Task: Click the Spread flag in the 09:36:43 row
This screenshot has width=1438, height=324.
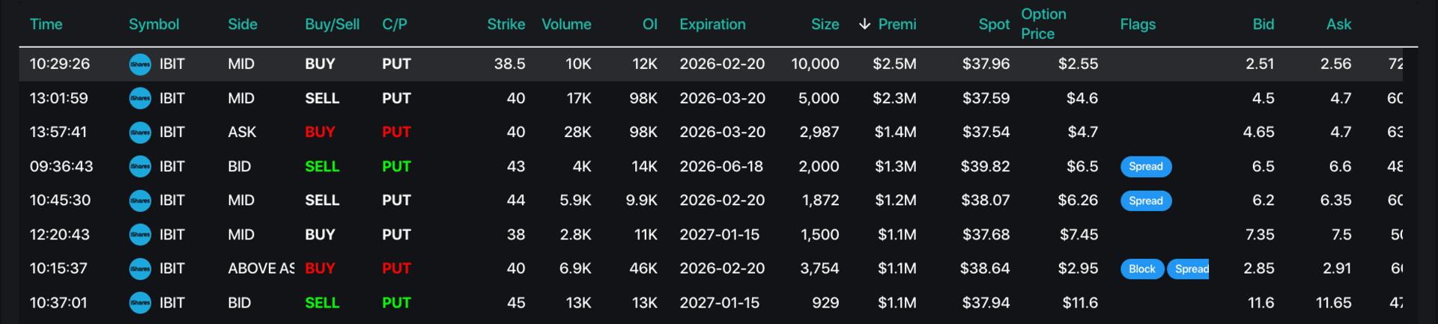Action: coord(1145,167)
